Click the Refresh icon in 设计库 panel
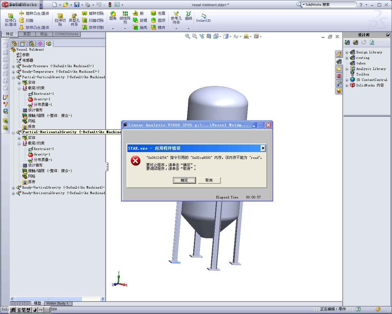 tap(372, 42)
